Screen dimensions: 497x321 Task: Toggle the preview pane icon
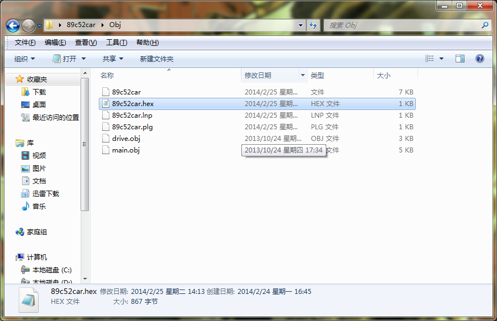[x=459, y=59]
